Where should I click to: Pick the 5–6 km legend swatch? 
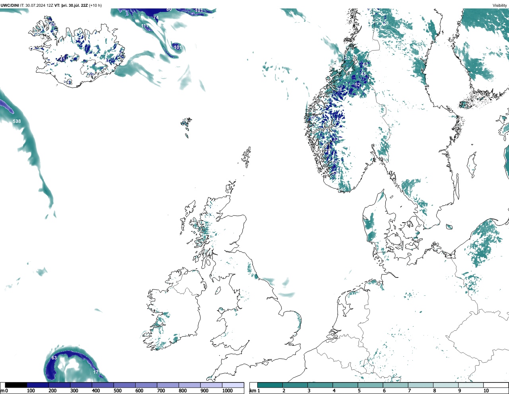[x=370, y=385]
